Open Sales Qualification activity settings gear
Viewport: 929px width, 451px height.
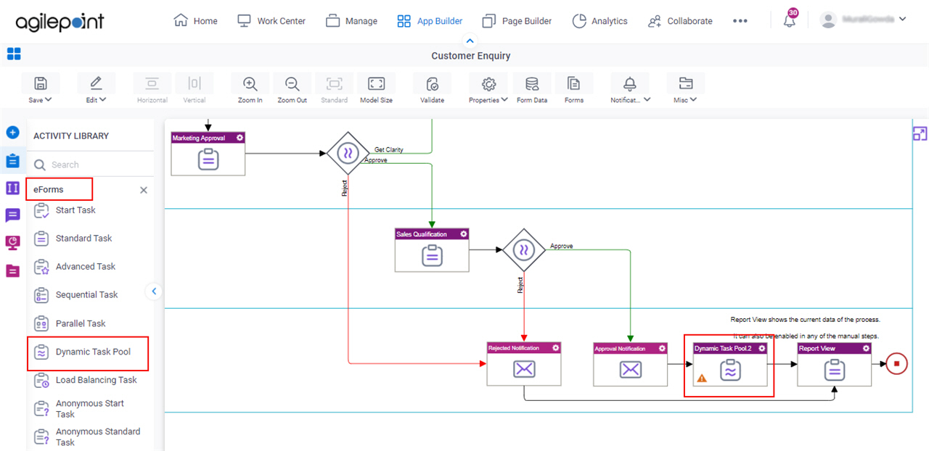point(464,234)
